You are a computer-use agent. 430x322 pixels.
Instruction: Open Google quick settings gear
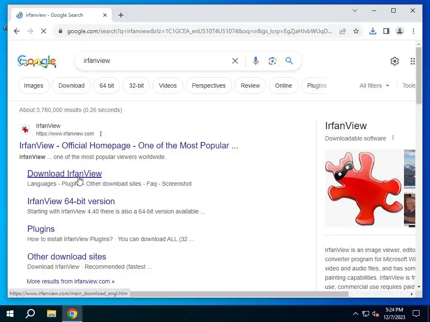395,61
